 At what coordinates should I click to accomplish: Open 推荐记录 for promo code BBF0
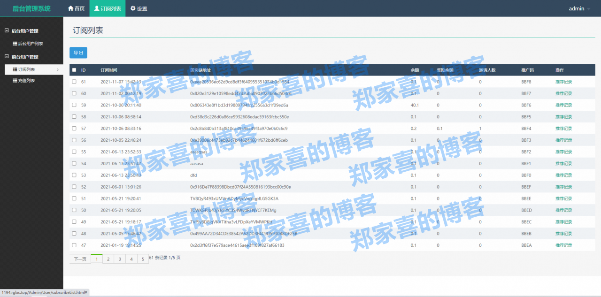[x=563, y=175]
